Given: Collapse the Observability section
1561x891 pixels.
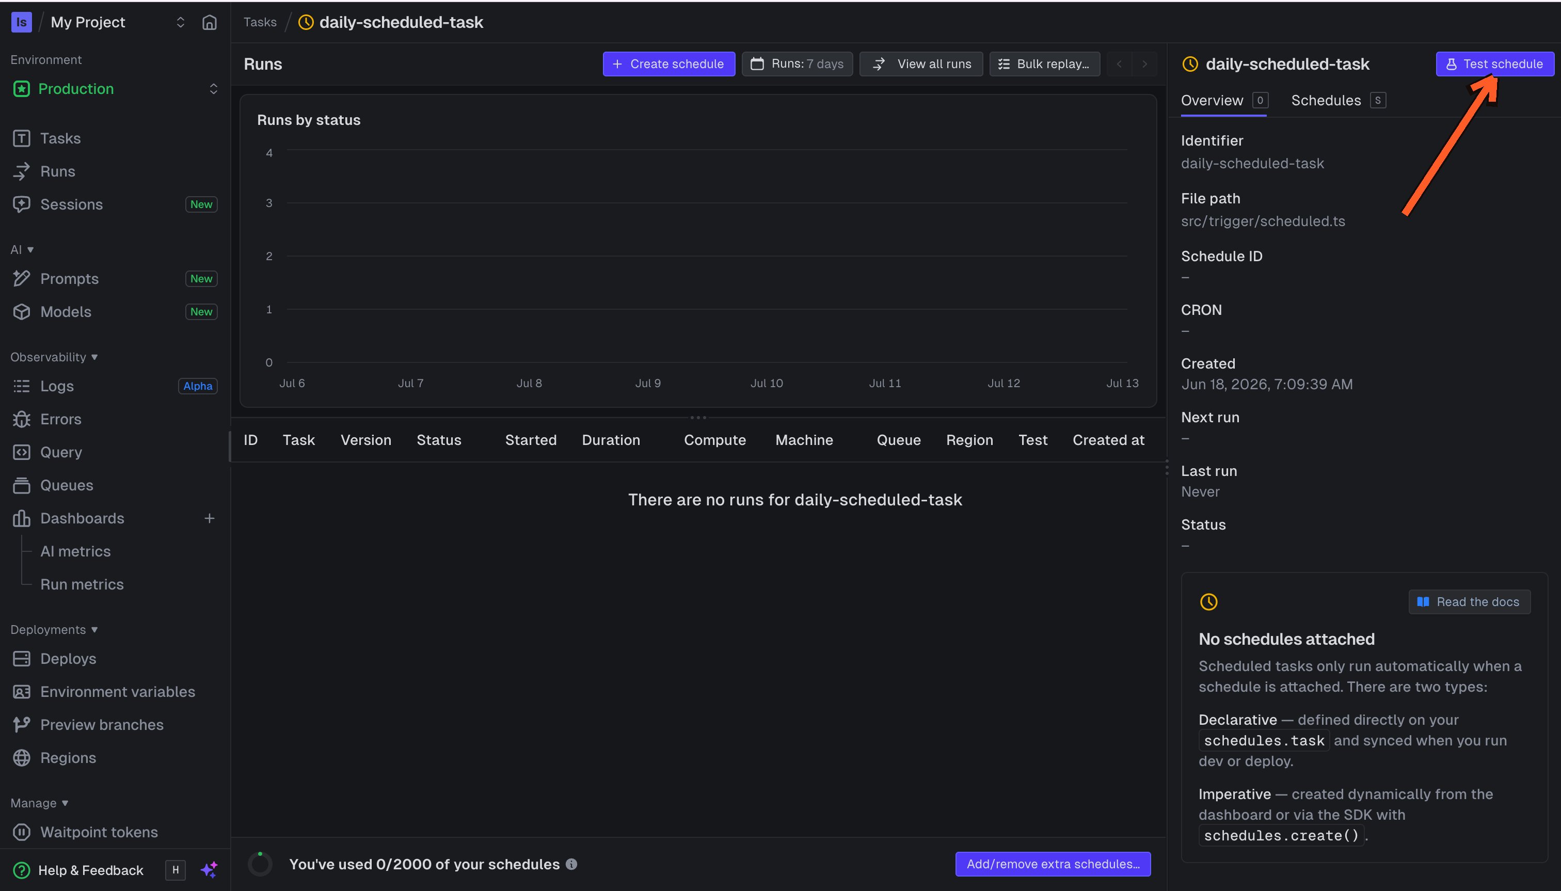Looking at the screenshot, I should coord(54,357).
